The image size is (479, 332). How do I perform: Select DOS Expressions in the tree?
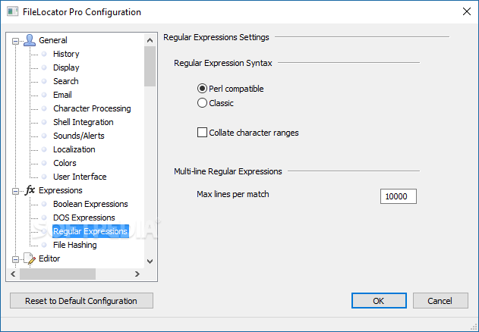pyautogui.click(x=84, y=218)
